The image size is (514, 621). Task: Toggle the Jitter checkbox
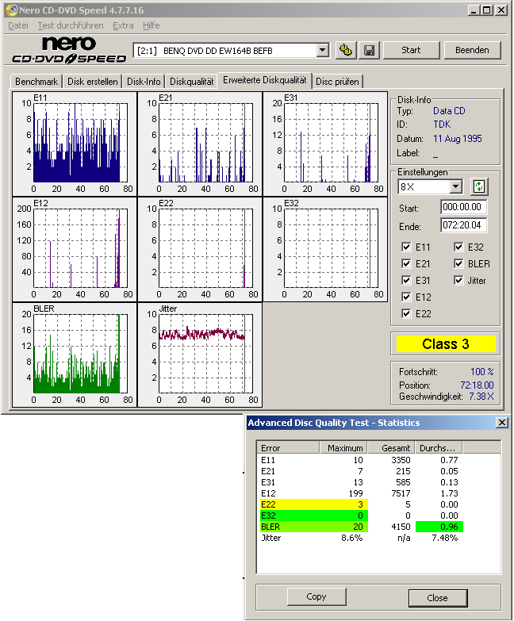[458, 280]
